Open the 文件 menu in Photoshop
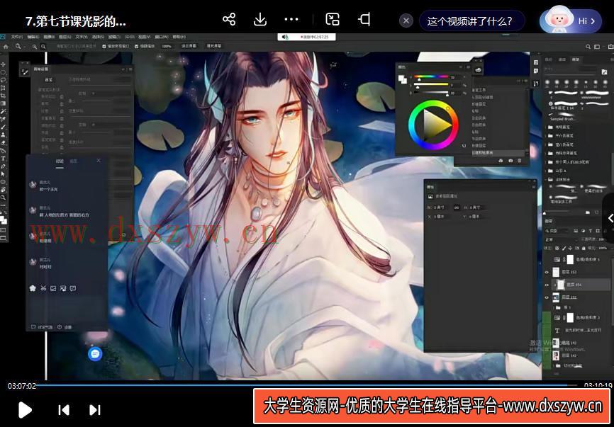 tap(17, 37)
